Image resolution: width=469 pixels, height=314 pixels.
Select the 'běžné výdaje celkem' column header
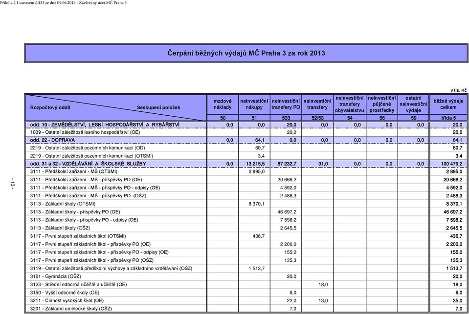tap(448, 105)
